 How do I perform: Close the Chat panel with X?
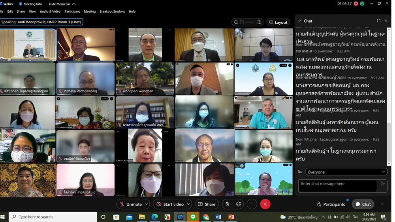click(386, 21)
